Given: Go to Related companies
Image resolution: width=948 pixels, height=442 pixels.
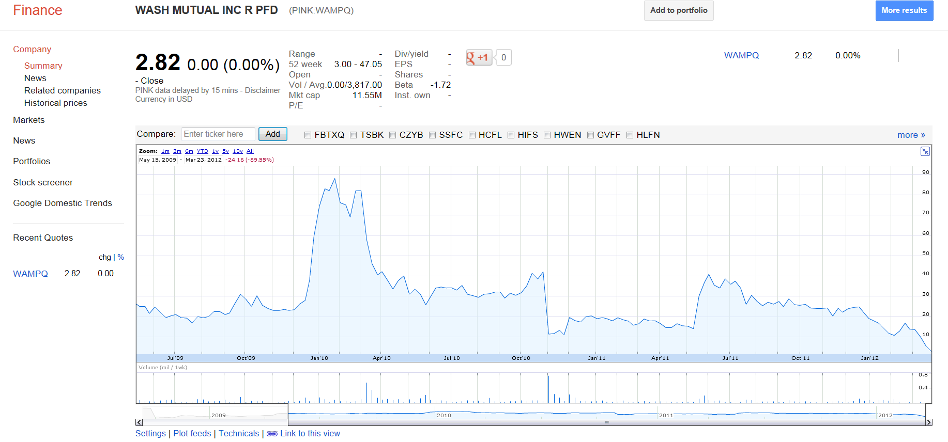Looking at the screenshot, I should coord(63,91).
